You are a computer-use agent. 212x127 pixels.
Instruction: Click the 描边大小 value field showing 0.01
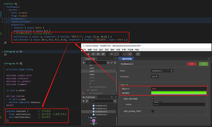(179, 89)
